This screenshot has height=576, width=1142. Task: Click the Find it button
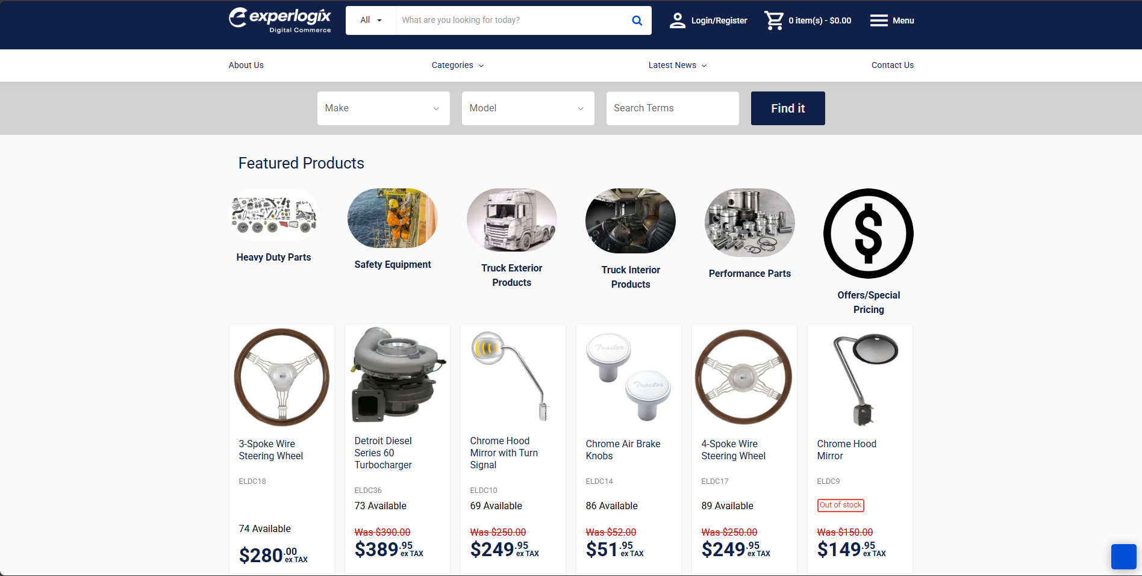pos(788,108)
